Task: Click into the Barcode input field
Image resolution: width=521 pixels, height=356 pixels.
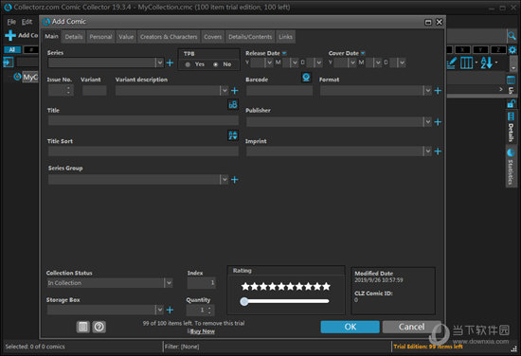Action: (279, 90)
